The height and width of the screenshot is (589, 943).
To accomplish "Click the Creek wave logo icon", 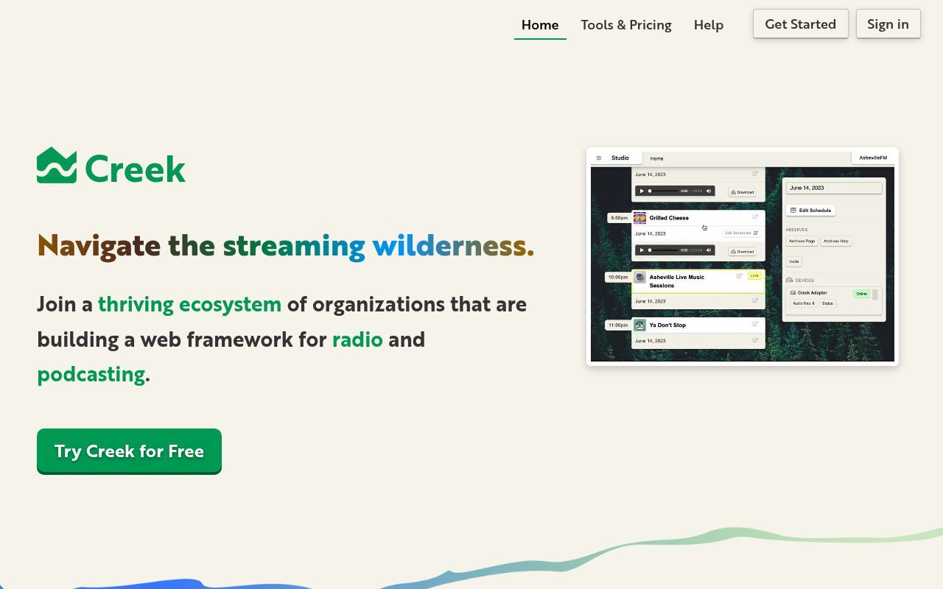I will click(x=57, y=166).
